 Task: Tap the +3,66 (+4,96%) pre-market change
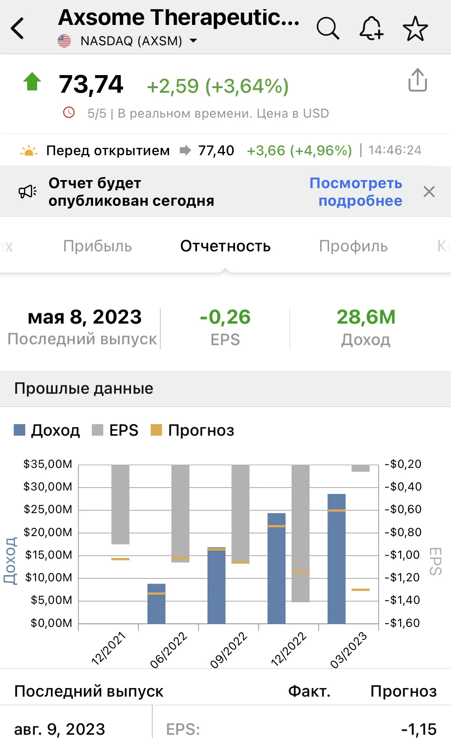(300, 151)
